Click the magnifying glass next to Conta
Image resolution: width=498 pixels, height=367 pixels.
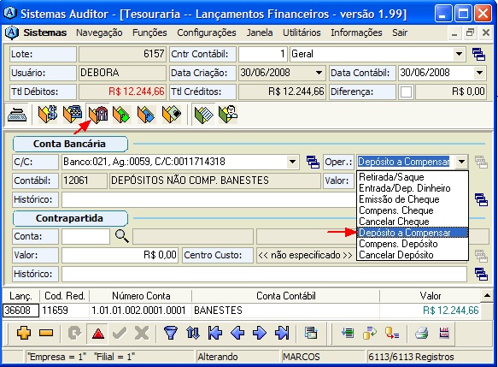click(x=121, y=237)
